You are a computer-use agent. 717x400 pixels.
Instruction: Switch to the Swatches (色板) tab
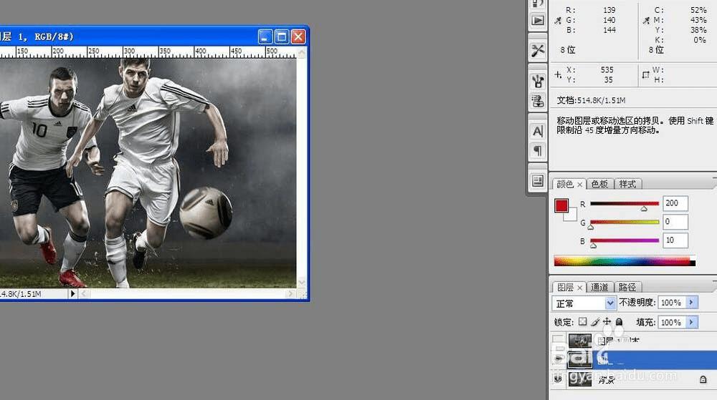coord(599,184)
